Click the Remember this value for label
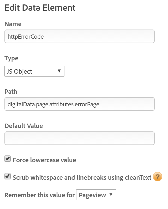168x209 pixels. (40, 195)
